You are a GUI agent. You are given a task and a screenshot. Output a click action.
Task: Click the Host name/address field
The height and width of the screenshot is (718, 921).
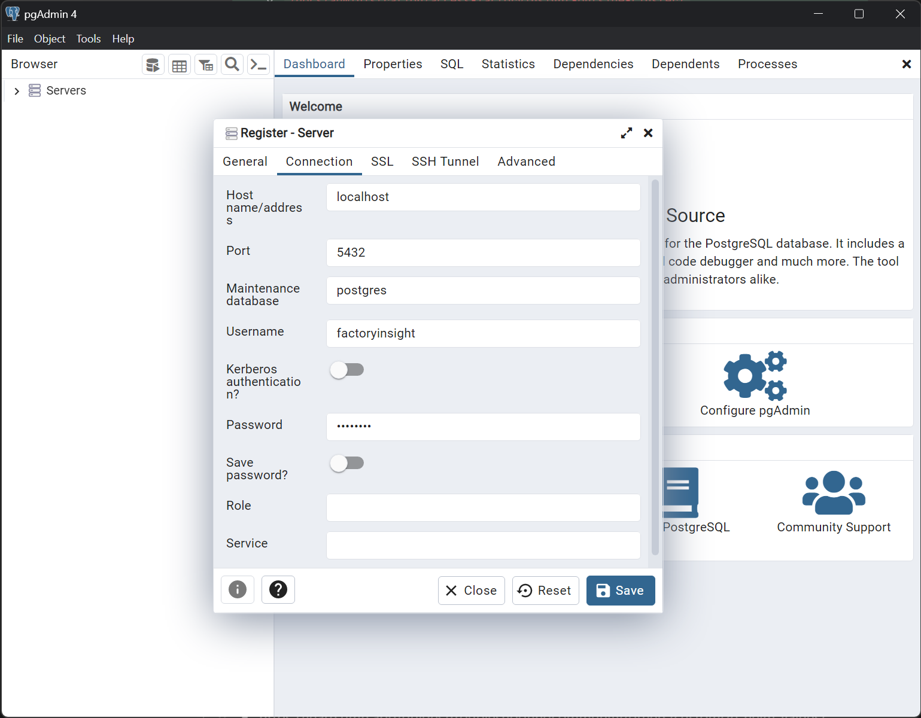pos(484,197)
